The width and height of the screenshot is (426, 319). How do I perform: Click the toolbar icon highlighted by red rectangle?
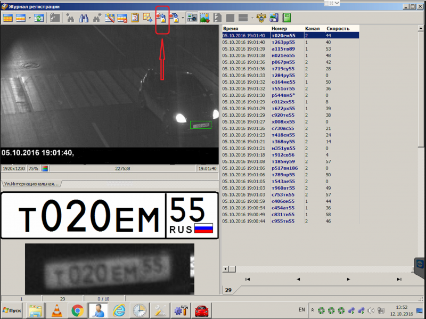162,18
